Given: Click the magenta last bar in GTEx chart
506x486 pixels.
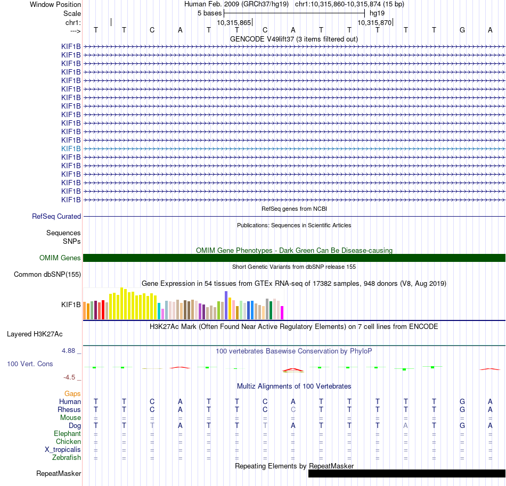Looking at the screenshot, I should (282, 313).
